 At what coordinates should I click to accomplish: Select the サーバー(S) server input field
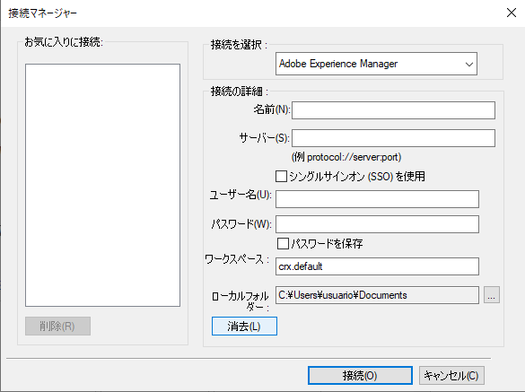pos(393,138)
